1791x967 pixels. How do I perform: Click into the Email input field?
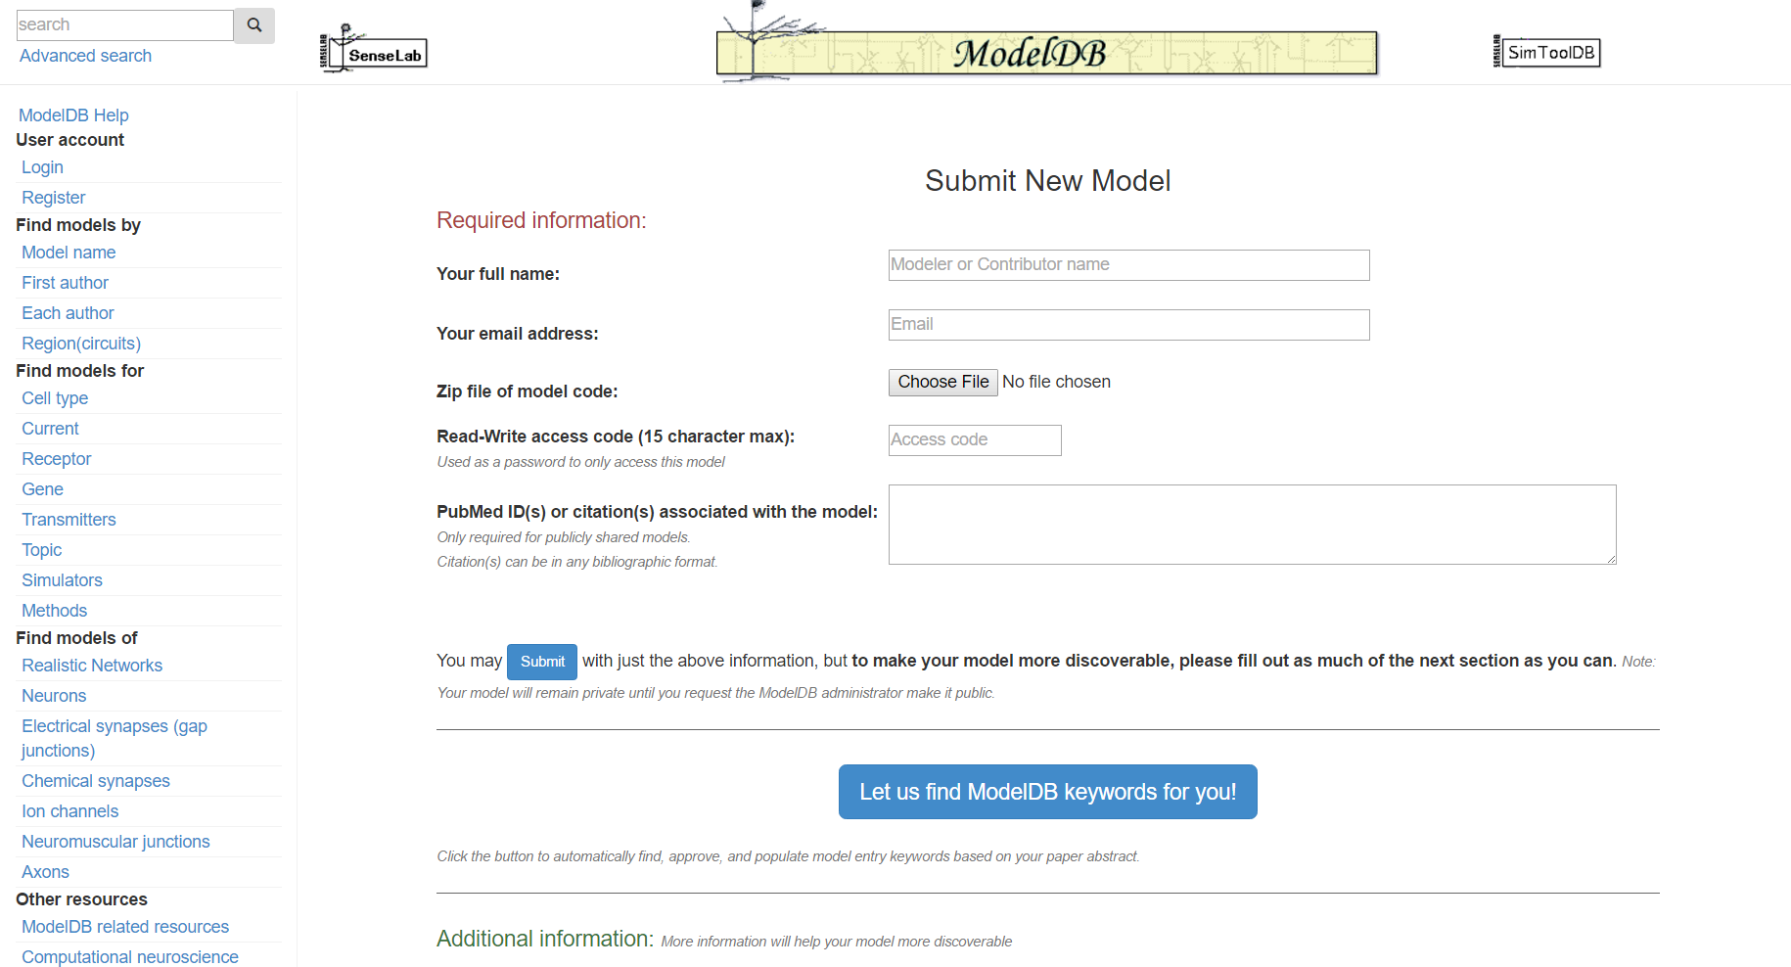pos(1128,325)
